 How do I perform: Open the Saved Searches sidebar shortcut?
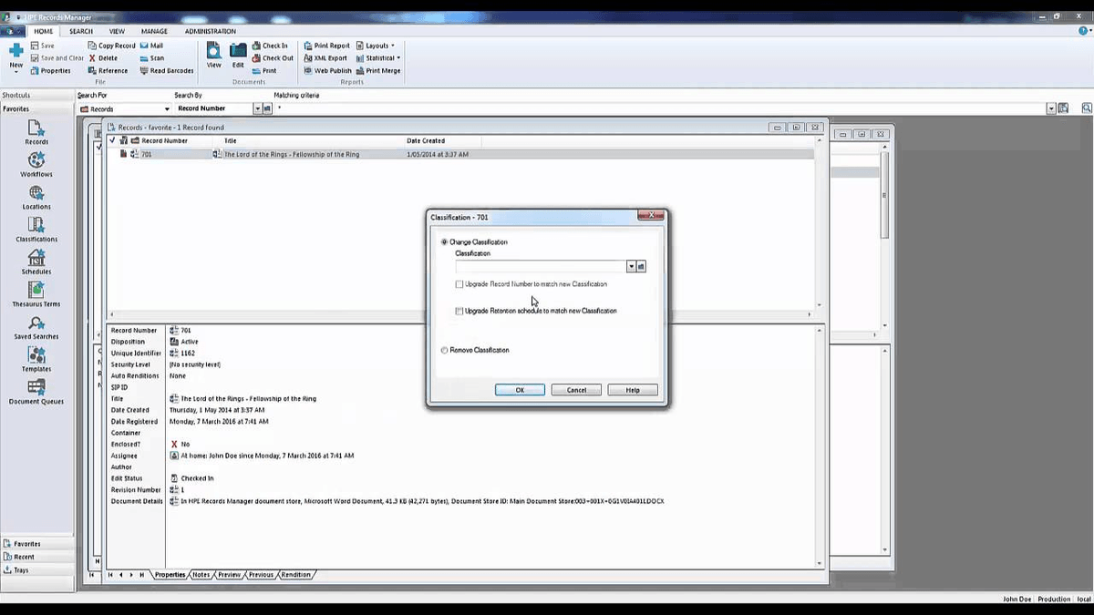click(x=36, y=327)
